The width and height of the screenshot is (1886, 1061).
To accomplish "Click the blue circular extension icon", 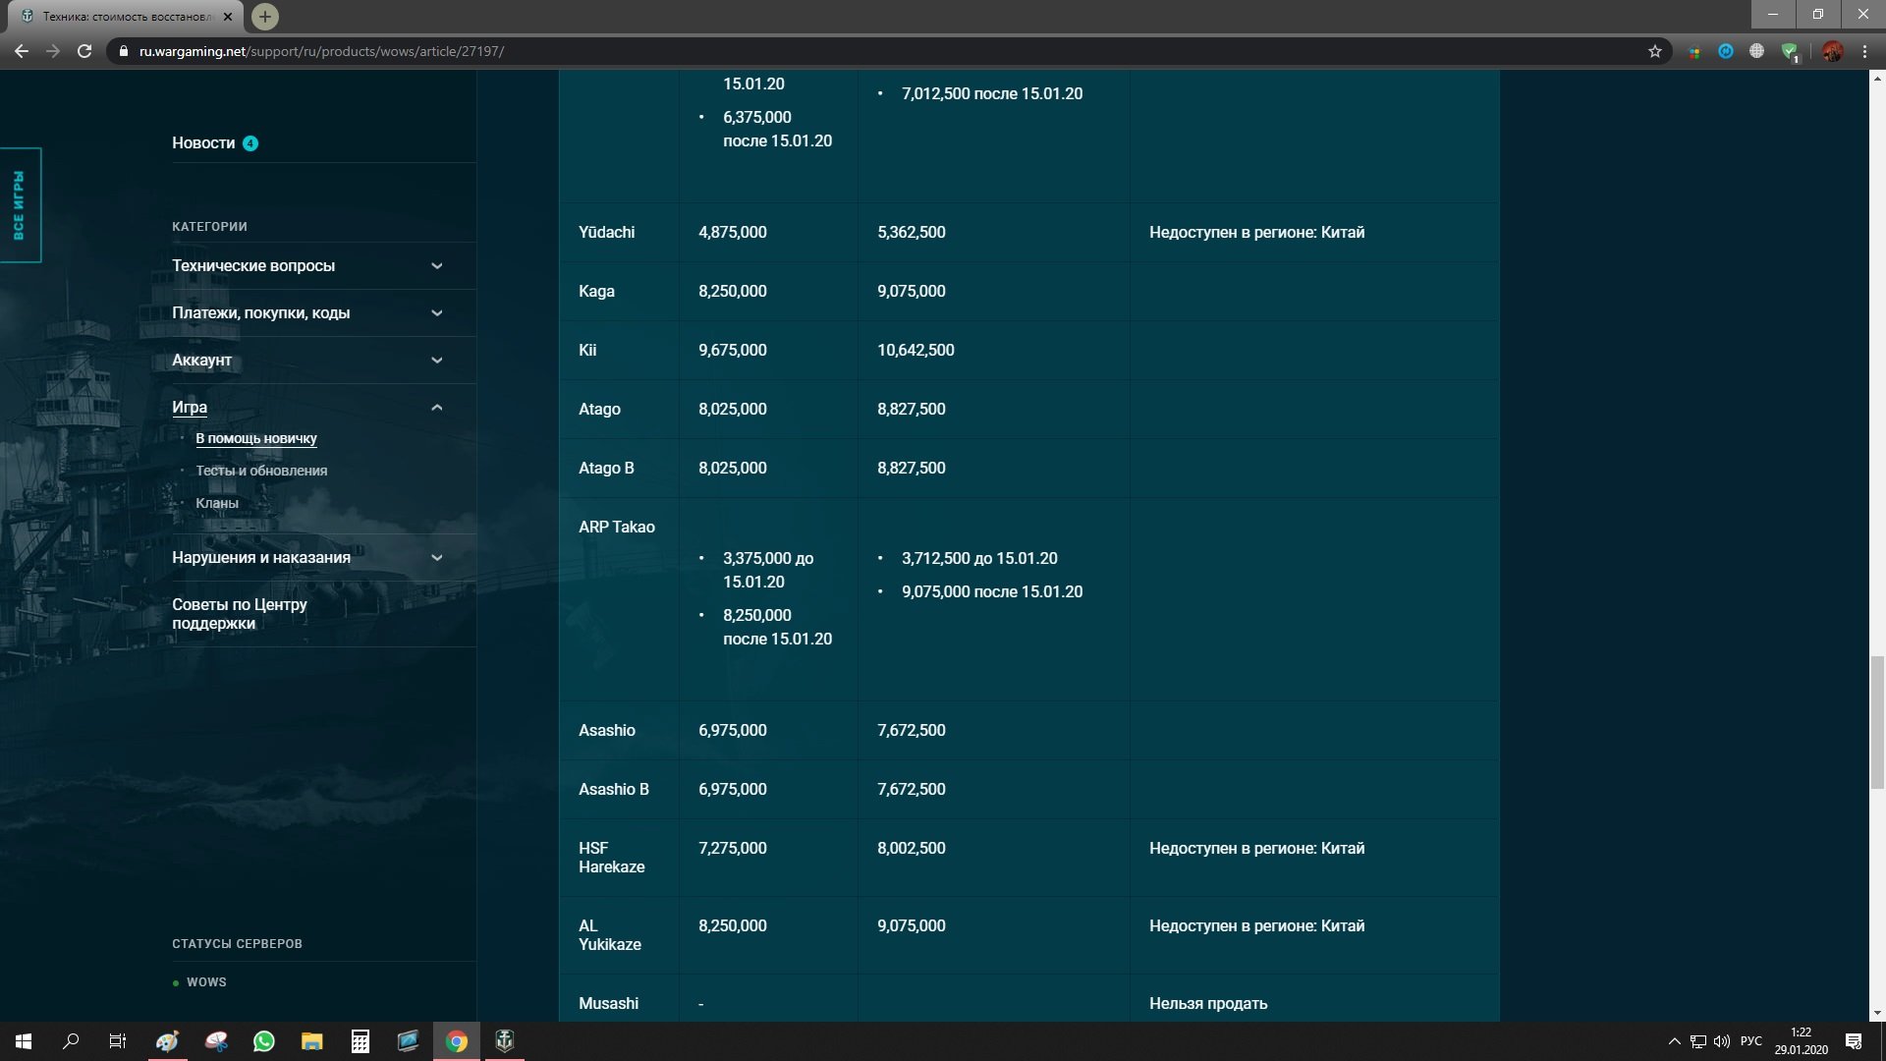I will (x=1726, y=51).
